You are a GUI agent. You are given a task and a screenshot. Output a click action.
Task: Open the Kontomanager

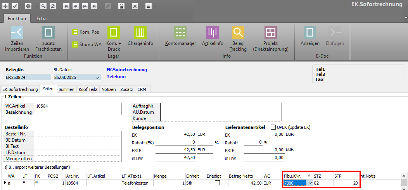point(180,36)
